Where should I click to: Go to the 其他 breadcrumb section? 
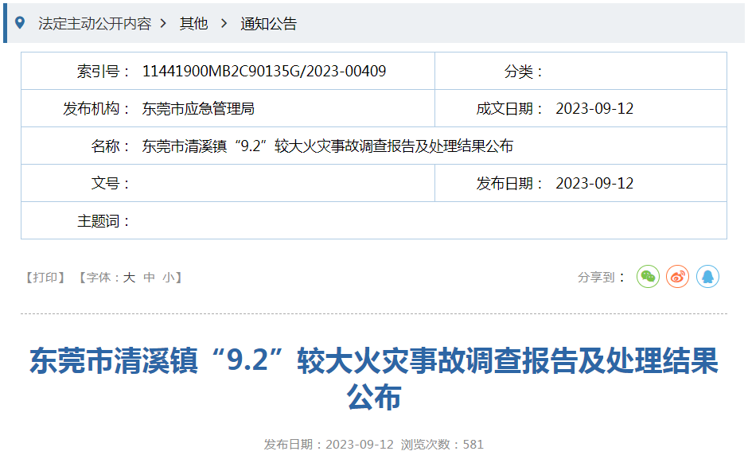(x=193, y=24)
